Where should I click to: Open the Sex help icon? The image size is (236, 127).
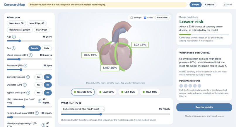tap(13, 48)
